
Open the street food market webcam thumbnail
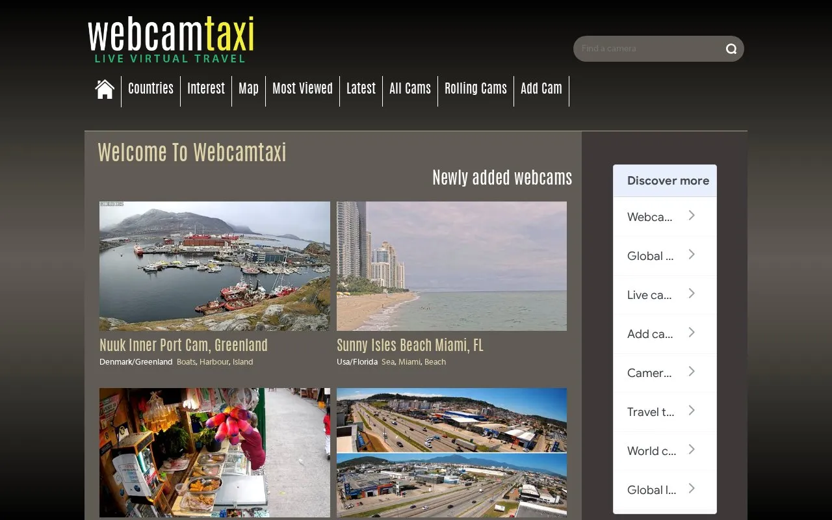click(x=214, y=452)
